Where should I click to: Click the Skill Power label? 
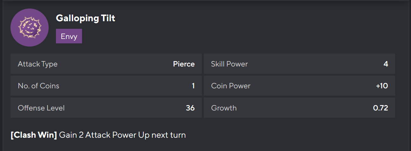(x=229, y=64)
